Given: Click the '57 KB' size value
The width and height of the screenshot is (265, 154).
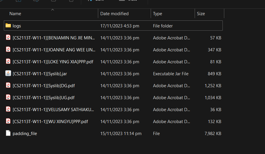Looking at the screenshot, I should click(x=216, y=38).
